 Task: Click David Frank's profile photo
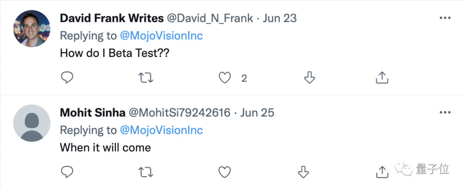click(32, 29)
